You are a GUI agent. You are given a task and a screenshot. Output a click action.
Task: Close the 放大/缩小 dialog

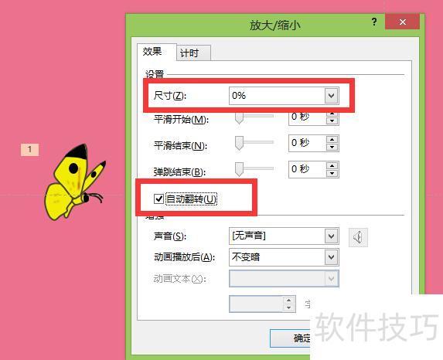pyautogui.click(x=402, y=22)
